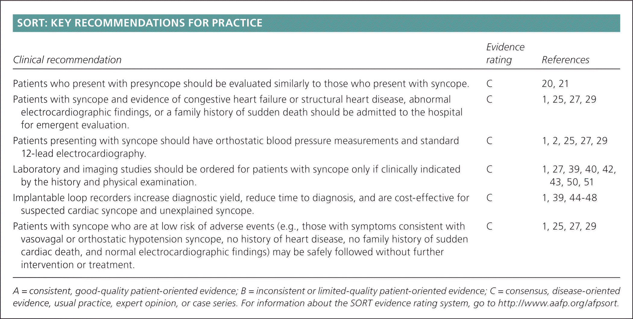Click the C rating beside congestive heart failure row

[489, 99]
